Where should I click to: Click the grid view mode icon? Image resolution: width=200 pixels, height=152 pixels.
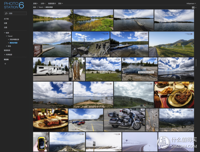[193, 8]
